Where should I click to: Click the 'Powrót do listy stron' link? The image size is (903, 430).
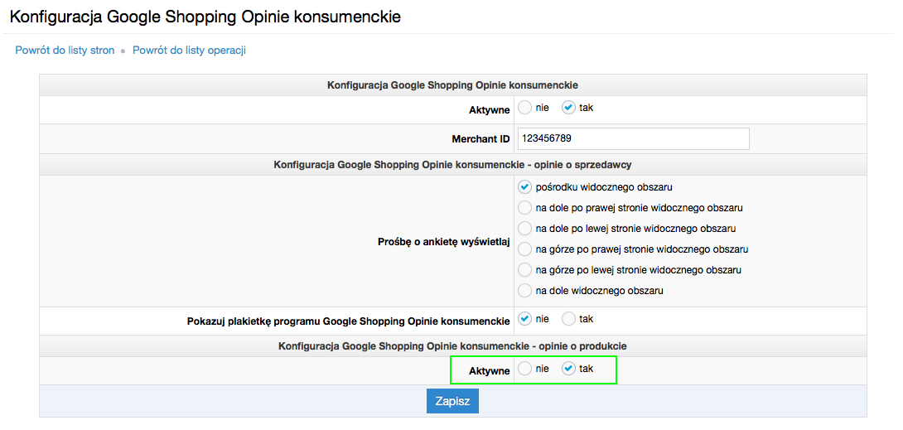pyautogui.click(x=65, y=51)
